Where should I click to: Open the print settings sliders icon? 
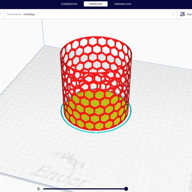[182, 14]
